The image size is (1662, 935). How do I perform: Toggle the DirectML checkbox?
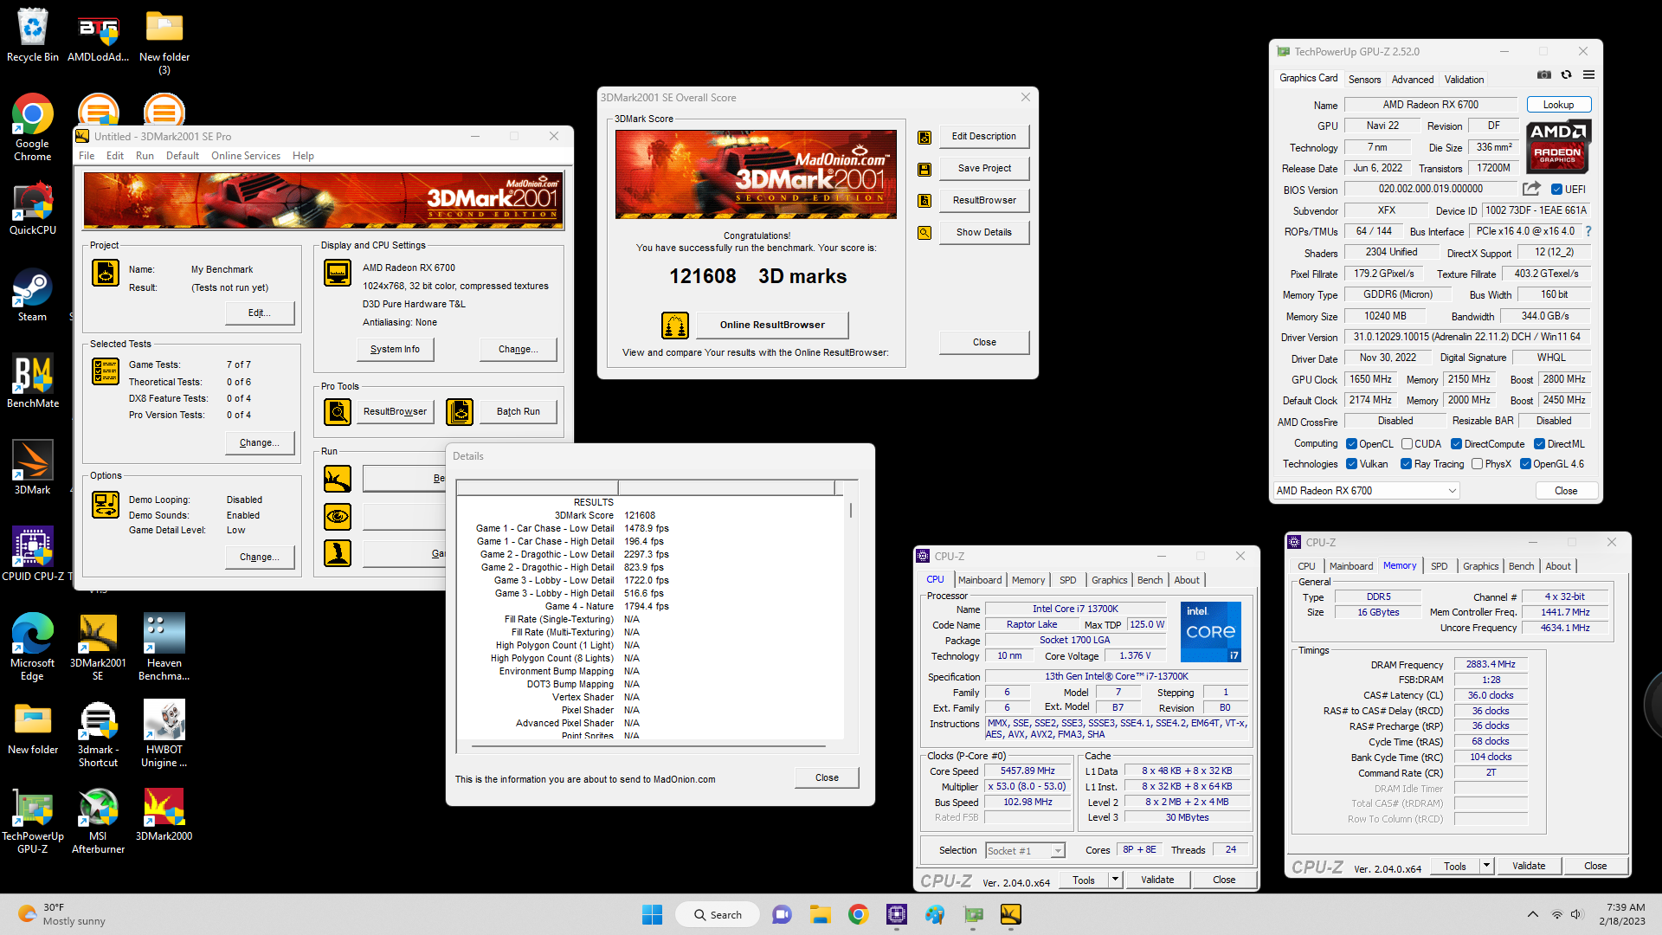1539,444
